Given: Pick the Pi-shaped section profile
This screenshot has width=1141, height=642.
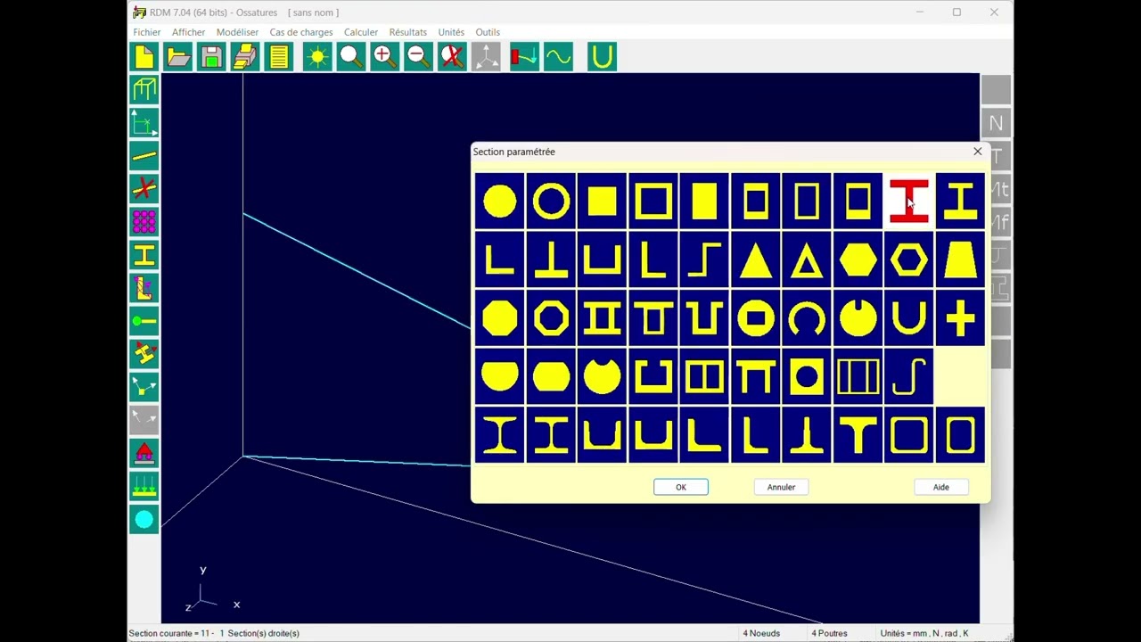Looking at the screenshot, I should [756, 376].
